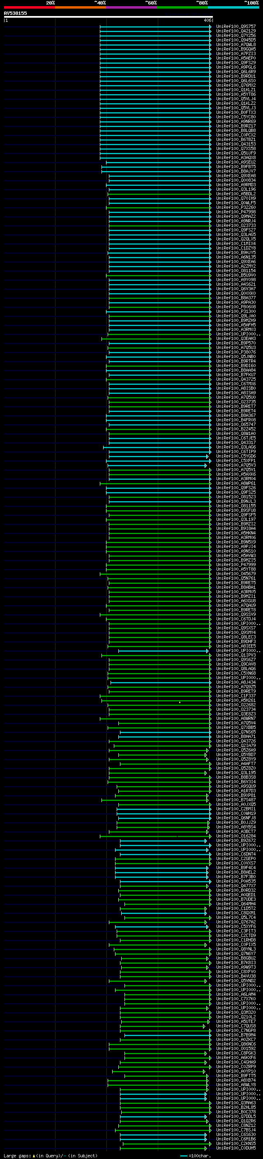Click the green ~80% identity legend segment

pyautogui.click(x=182, y=7)
